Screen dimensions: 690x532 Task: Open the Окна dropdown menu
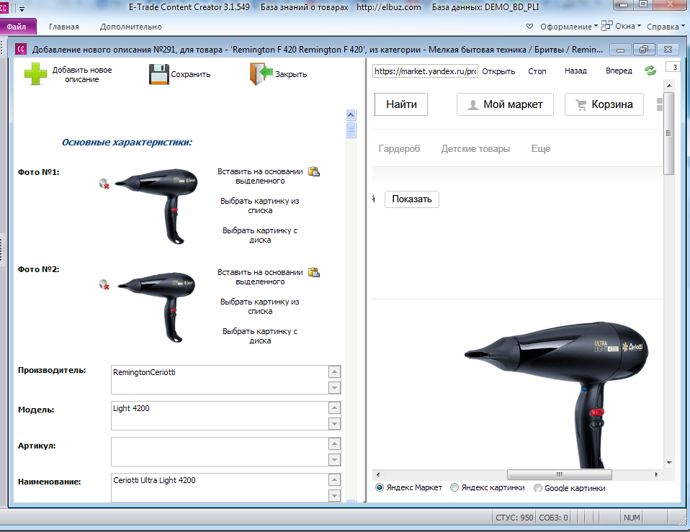(x=628, y=26)
